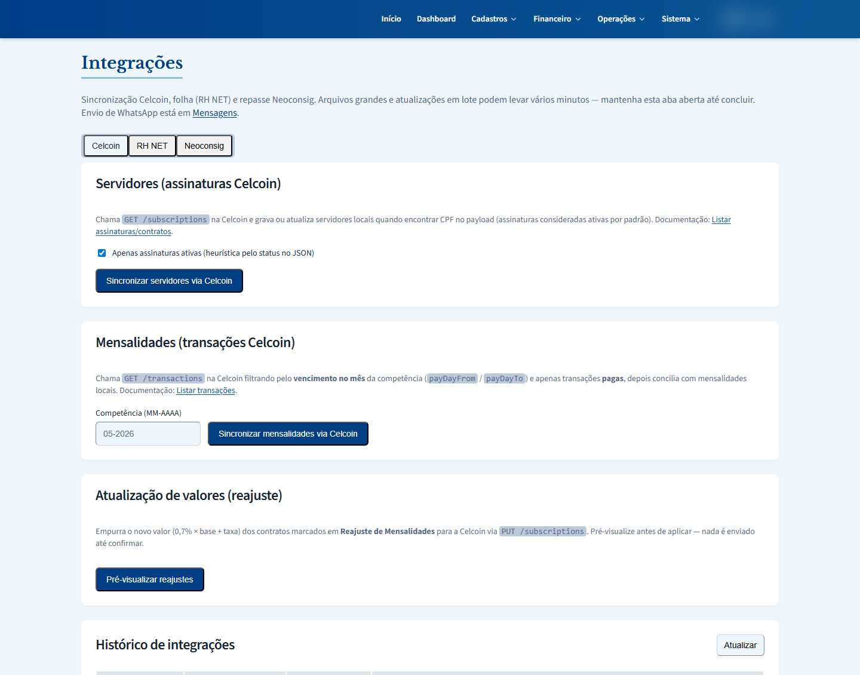Viewport: 860px width, 675px height.
Task: Click the blurred user profile area
Action: (x=748, y=19)
